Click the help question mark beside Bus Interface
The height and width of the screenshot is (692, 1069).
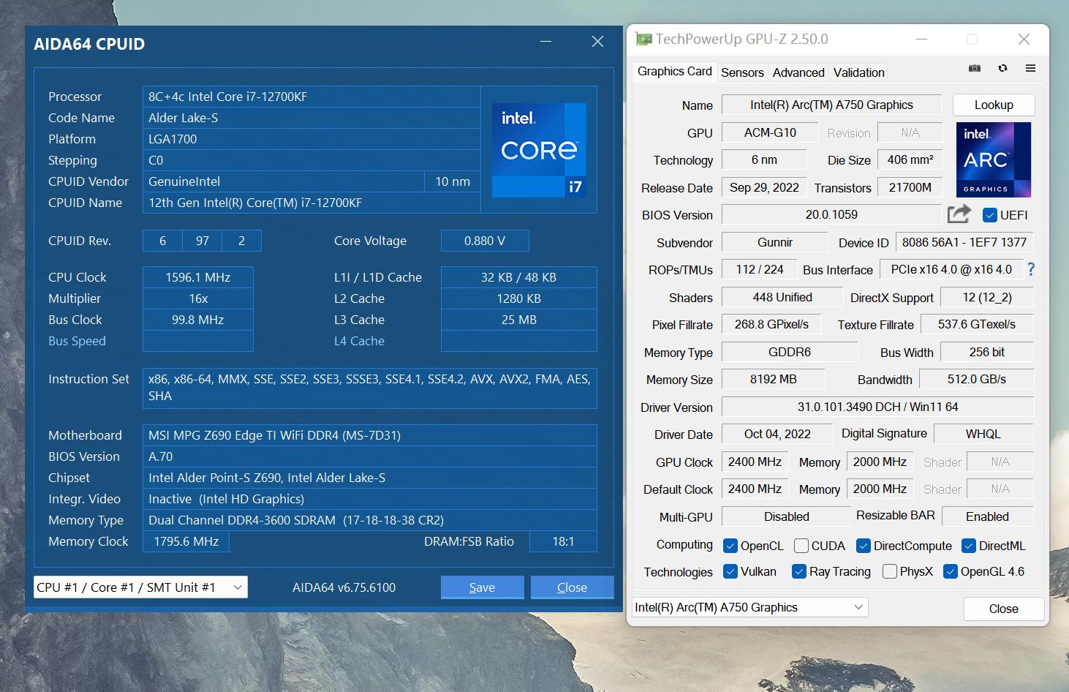tap(1031, 269)
